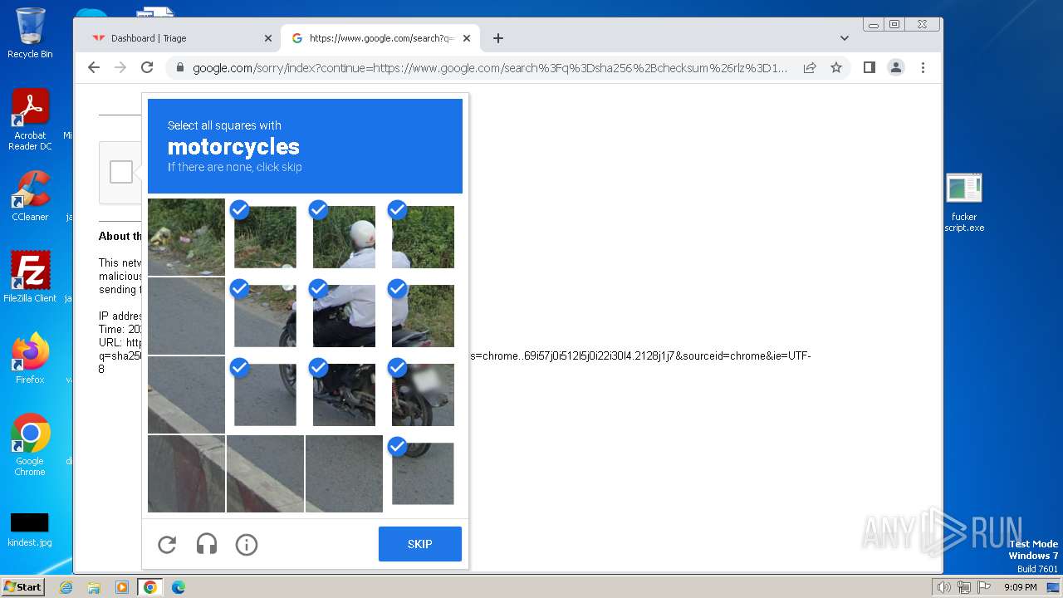
Task: Select the unselected tile with curb at bottom-left corner
Action: coord(186,473)
